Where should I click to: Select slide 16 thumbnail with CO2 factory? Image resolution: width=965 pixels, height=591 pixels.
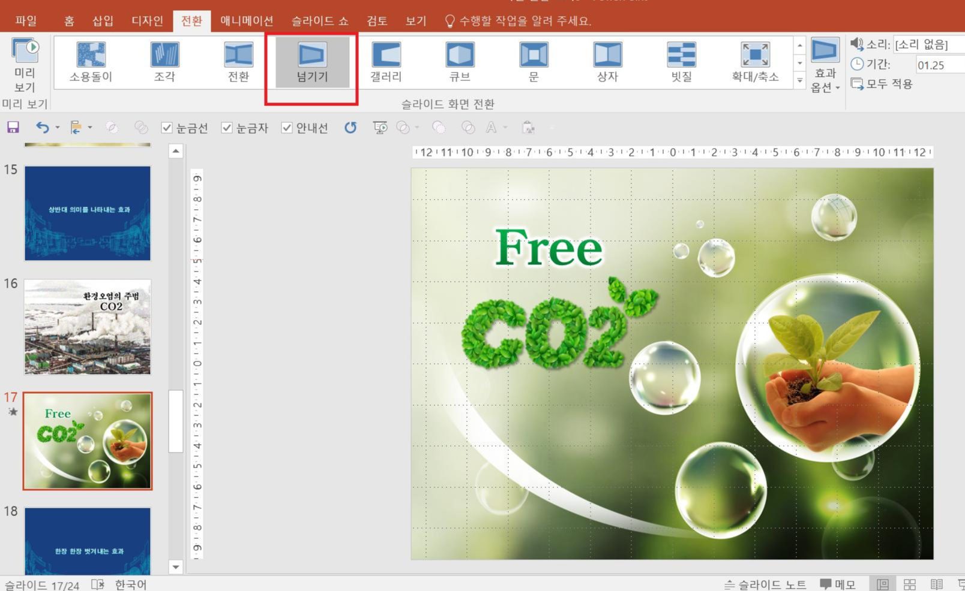(88, 327)
